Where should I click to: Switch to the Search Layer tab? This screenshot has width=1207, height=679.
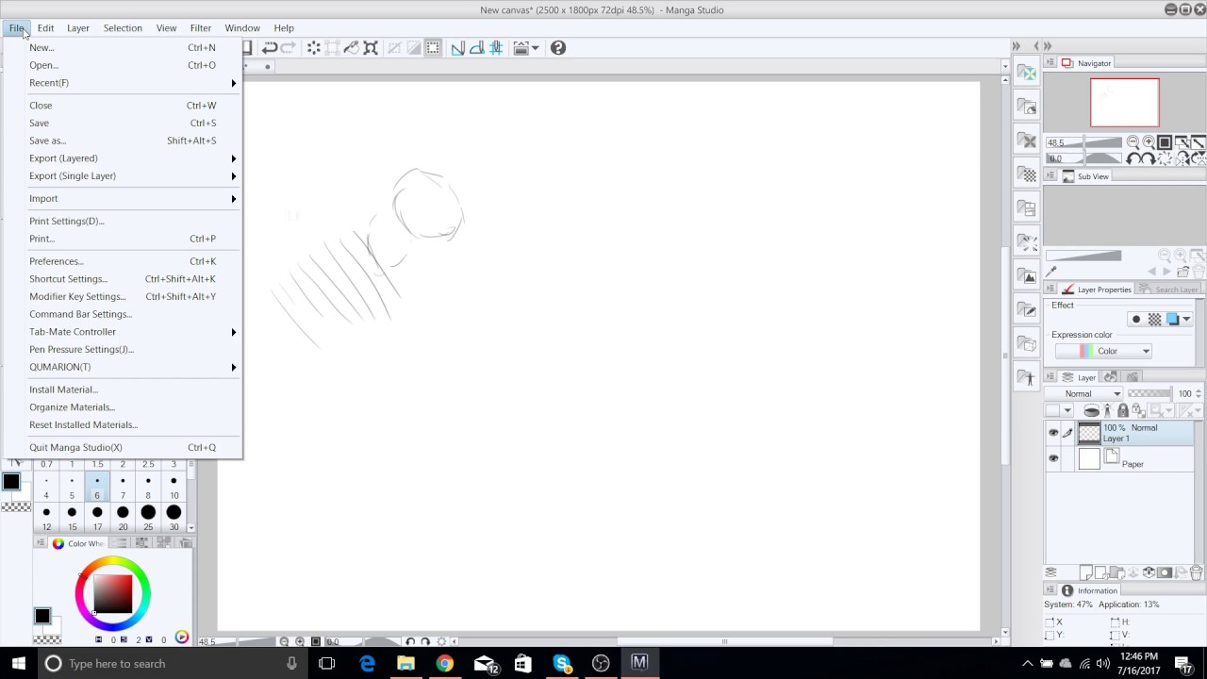point(1168,290)
